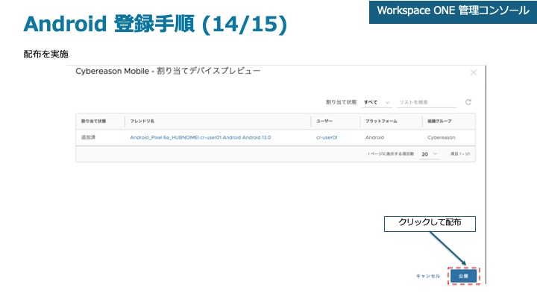The width and height of the screenshot is (537, 302).
Task: Sort by プラットフォーム column header
Action: (381, 122)
